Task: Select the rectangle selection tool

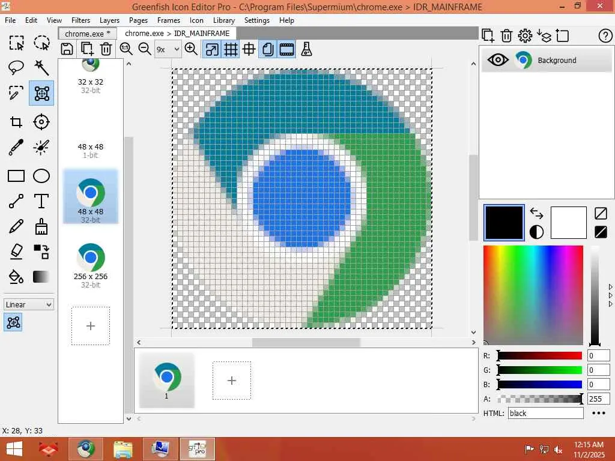Action: [16, 43]
